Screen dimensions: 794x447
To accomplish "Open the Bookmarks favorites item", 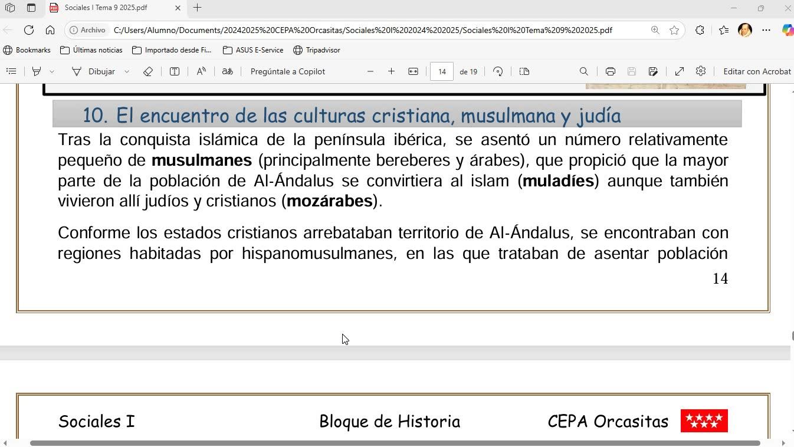I will click(27, 50).
